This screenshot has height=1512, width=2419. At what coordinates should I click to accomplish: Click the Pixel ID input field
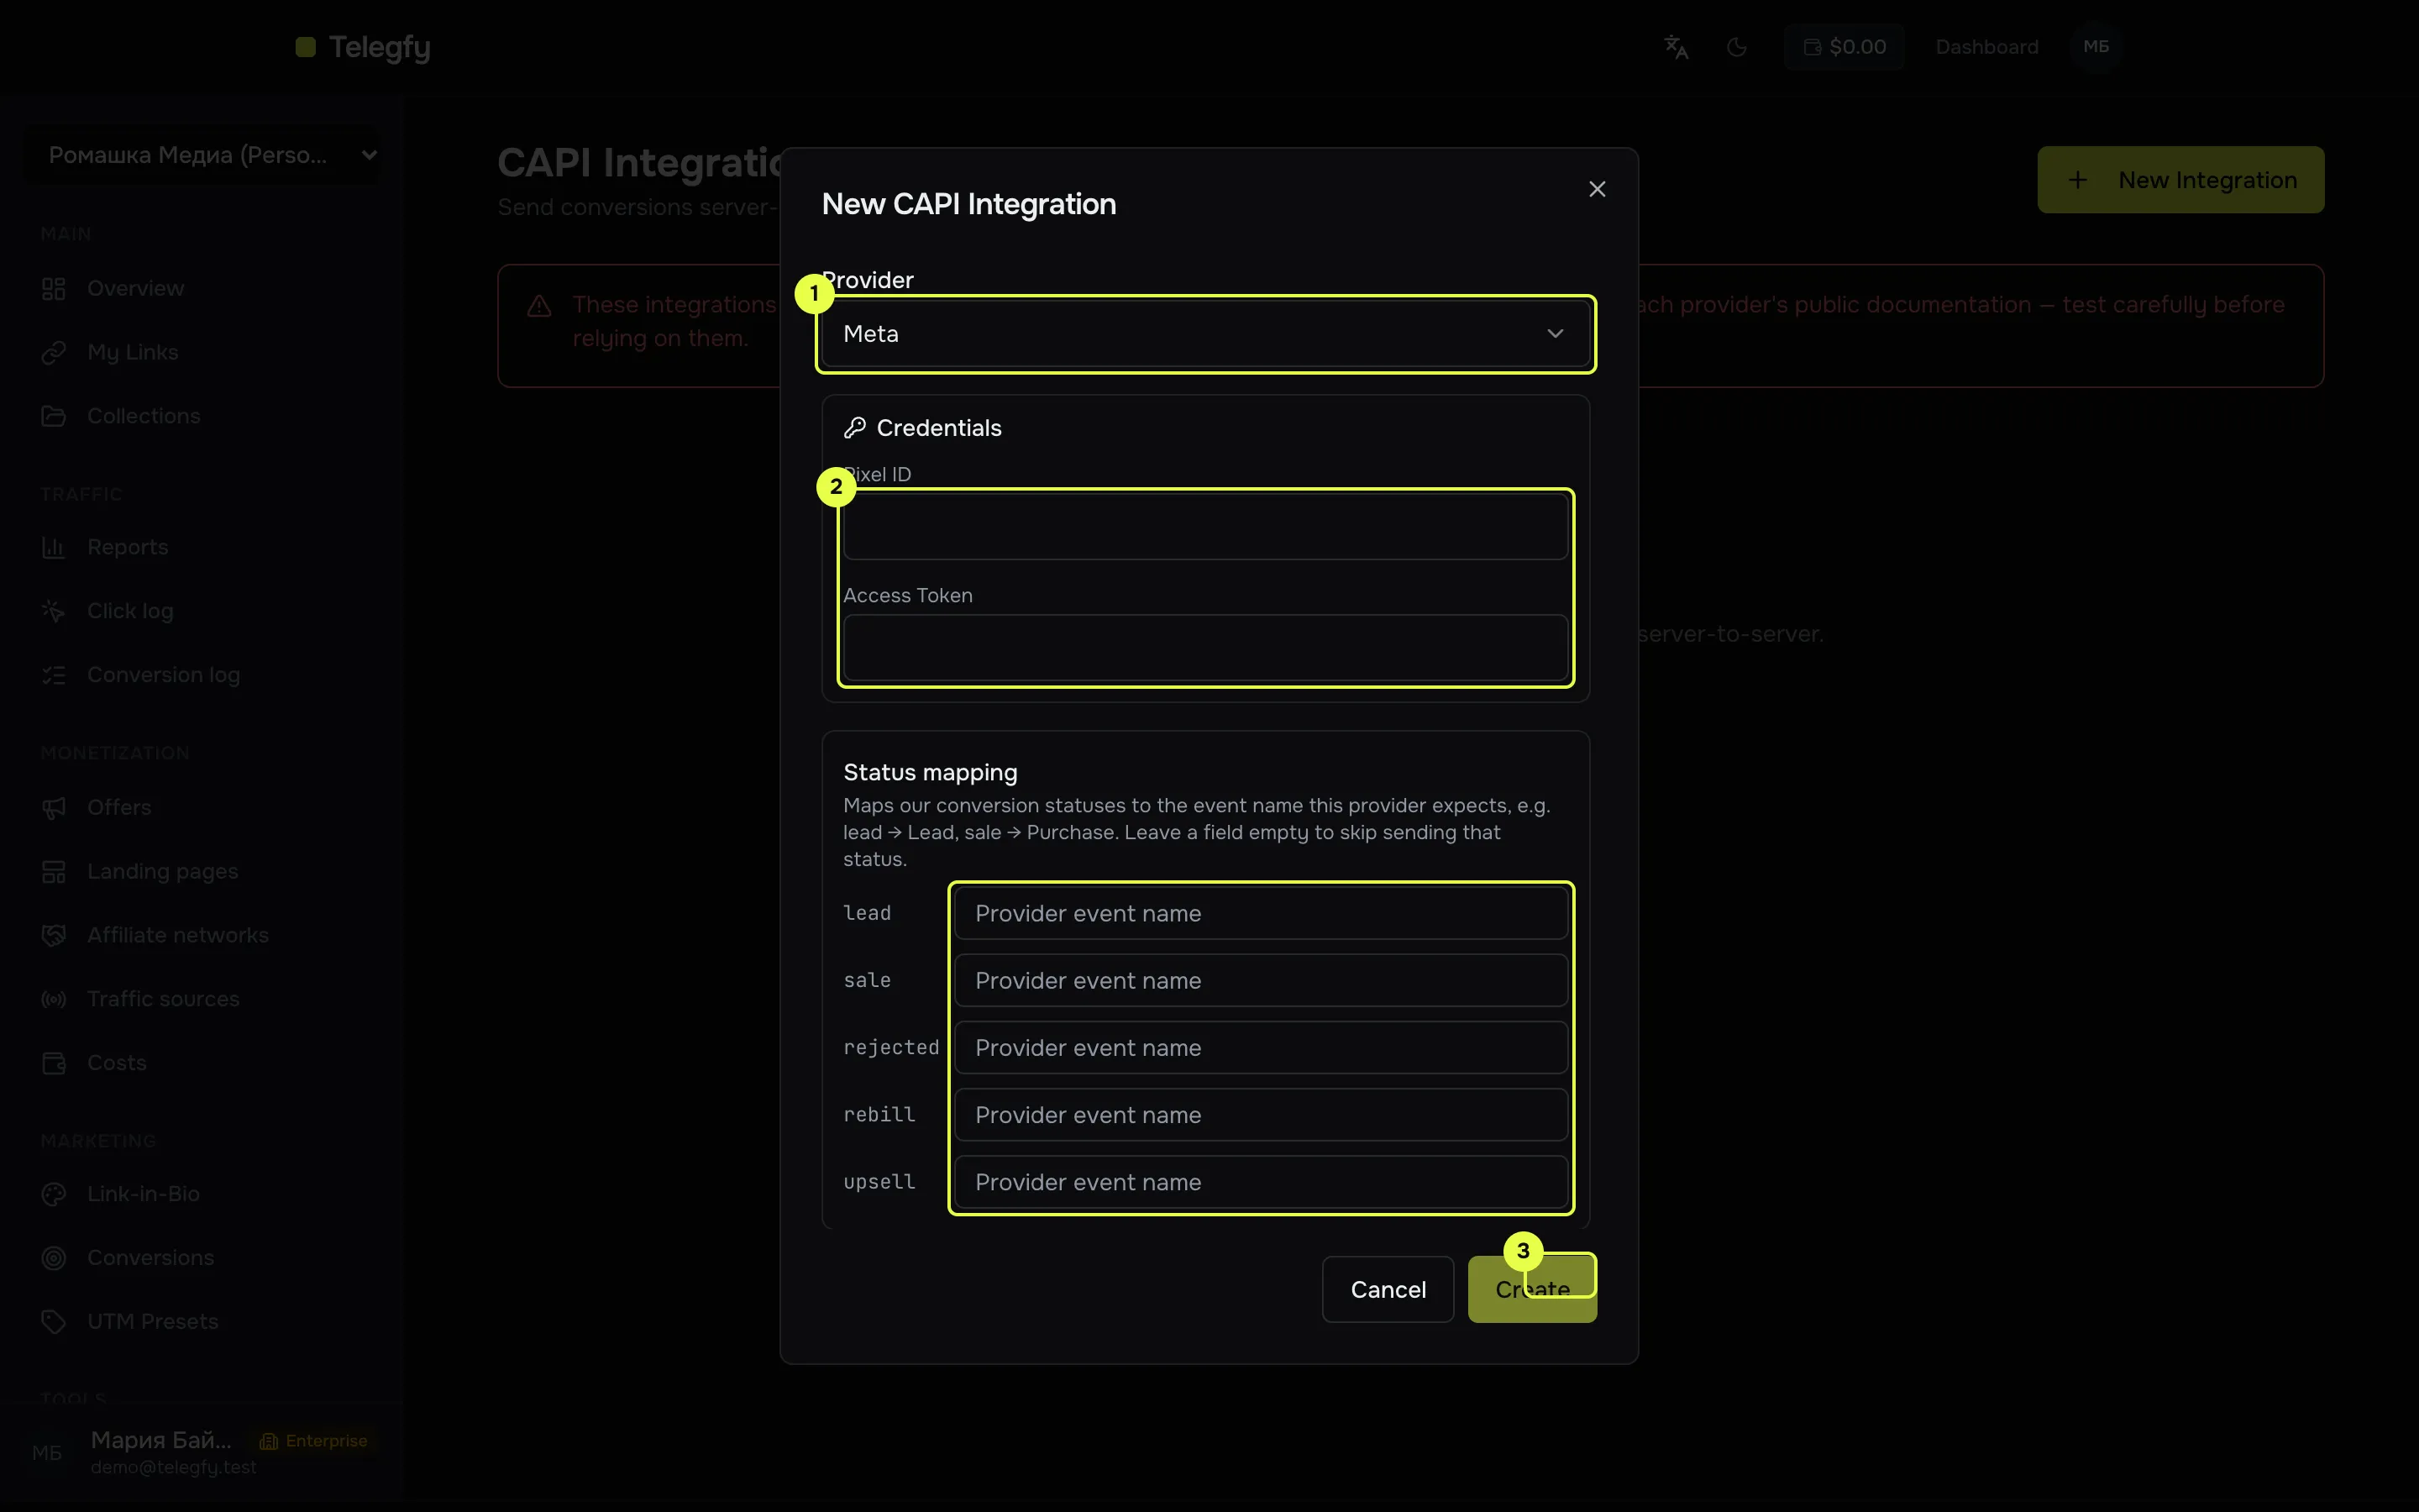pos(1205,526)
